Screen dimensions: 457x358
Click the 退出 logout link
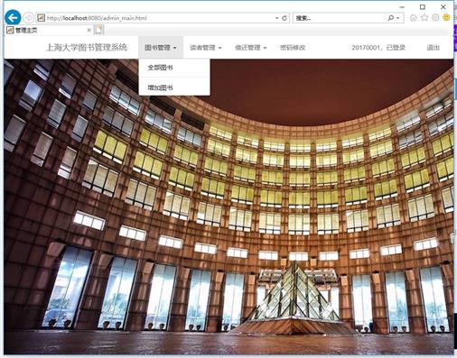click(x=434, y=48)
